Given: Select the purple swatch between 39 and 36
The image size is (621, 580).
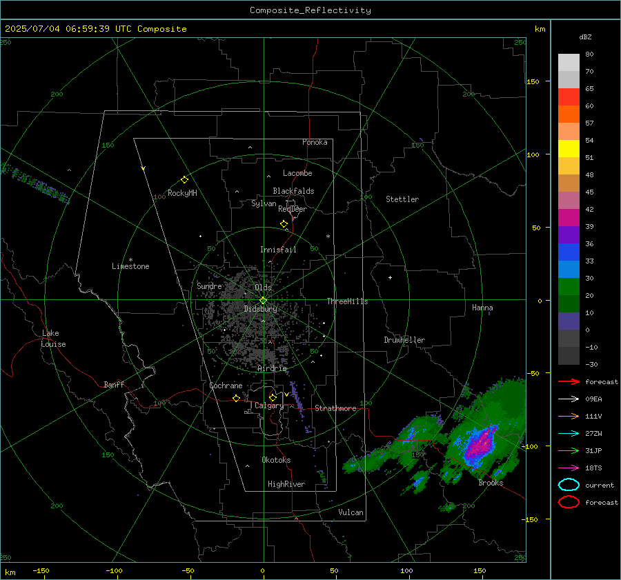Looking at the screenshot, I should pyautogui.click(x=569, y=234).
